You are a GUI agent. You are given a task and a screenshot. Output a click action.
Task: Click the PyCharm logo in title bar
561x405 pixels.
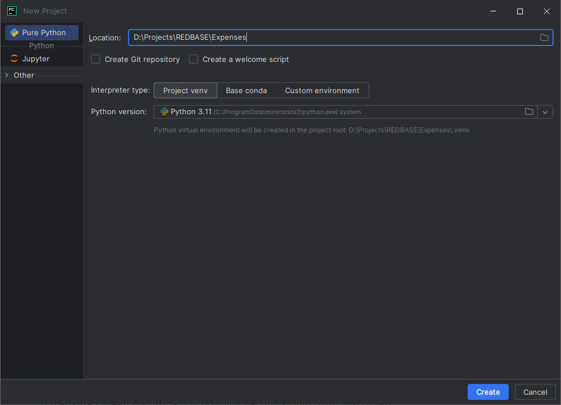(12, 11)
